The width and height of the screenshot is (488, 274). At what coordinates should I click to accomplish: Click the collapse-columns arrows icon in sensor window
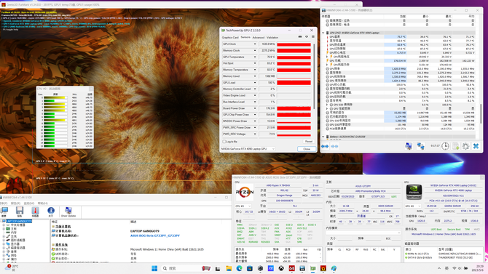click(334, 146)
